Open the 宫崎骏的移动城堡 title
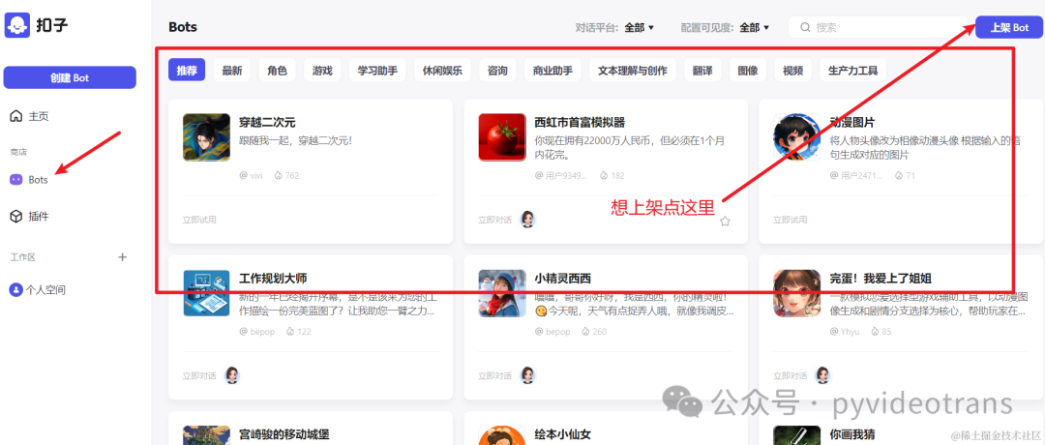1045x445 pixels. (284, 435)
